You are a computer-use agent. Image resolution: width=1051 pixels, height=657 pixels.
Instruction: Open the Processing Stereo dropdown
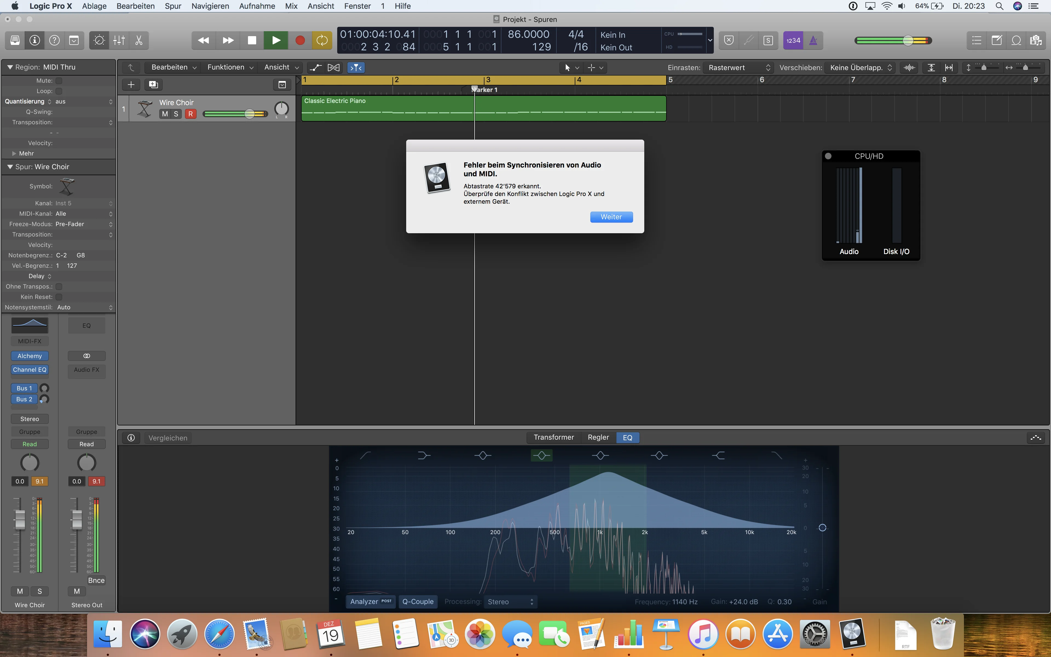510,602
